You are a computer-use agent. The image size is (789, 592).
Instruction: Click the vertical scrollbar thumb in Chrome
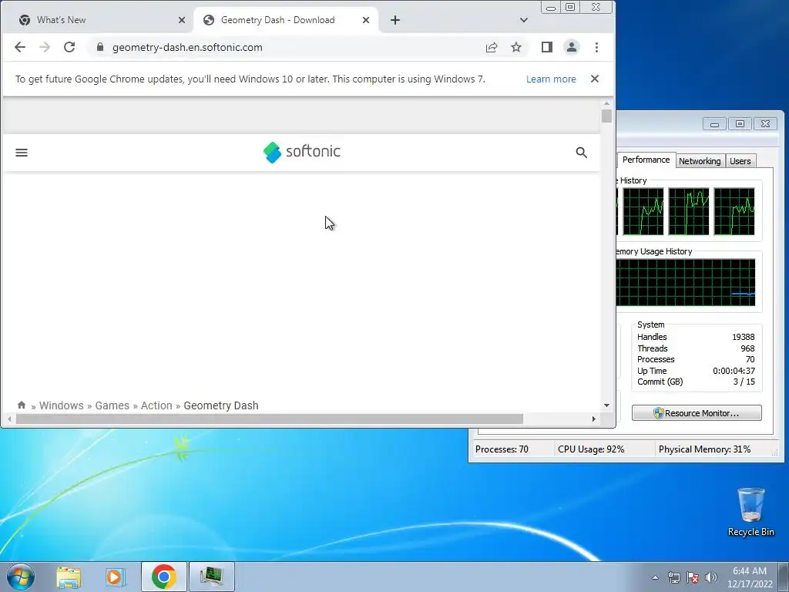point(606,116)
